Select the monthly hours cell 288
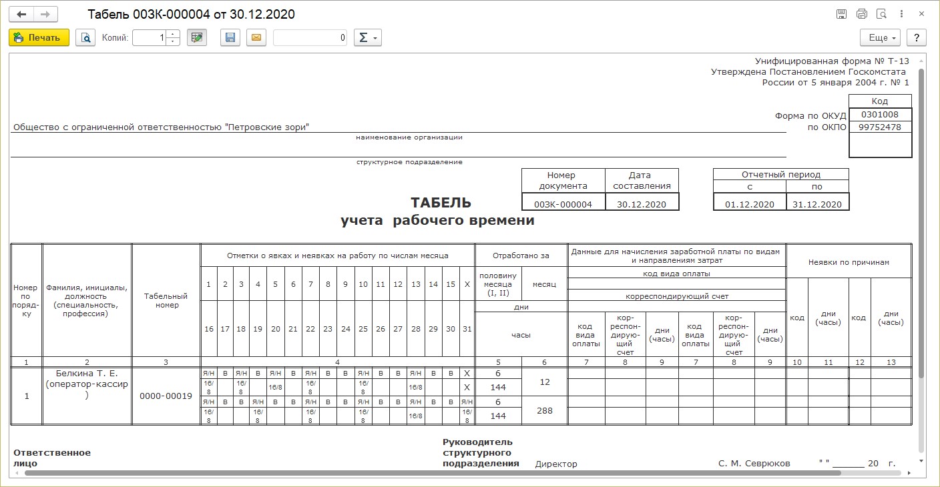940x487 pixels. pyautogui.click(x=545, y=410)
